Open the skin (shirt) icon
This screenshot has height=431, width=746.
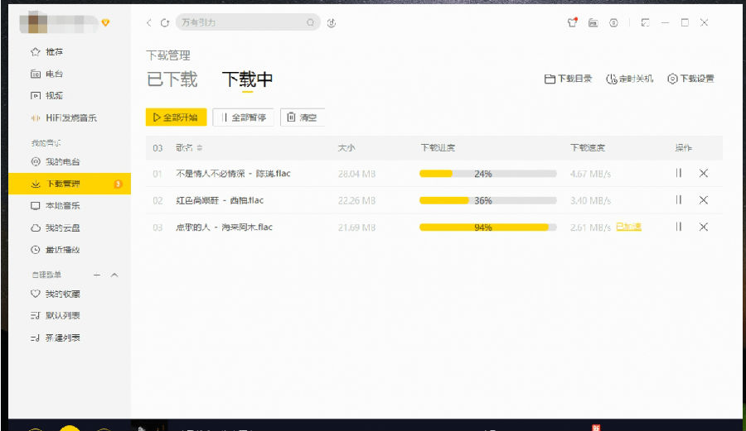[572, 22]
